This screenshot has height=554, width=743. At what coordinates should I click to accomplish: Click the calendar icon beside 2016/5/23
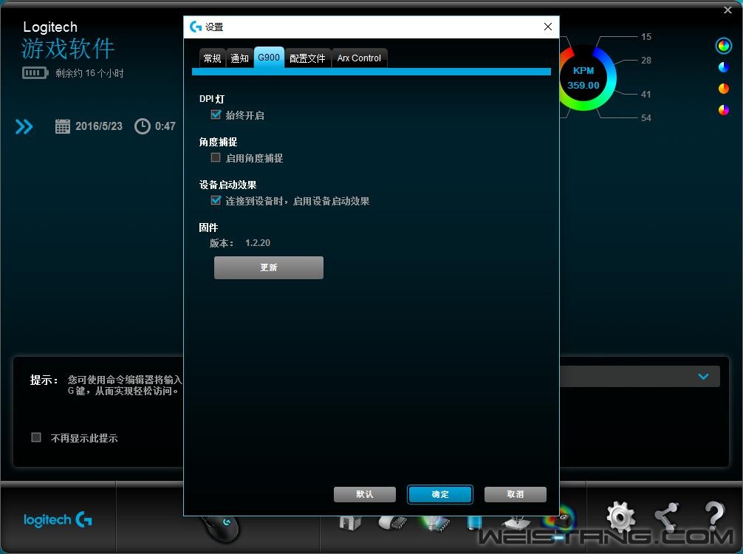[63, 126]
